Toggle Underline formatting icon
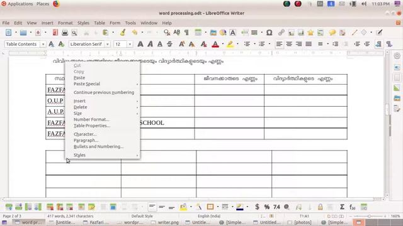403x226 pixels. click(x=160, y=44)
